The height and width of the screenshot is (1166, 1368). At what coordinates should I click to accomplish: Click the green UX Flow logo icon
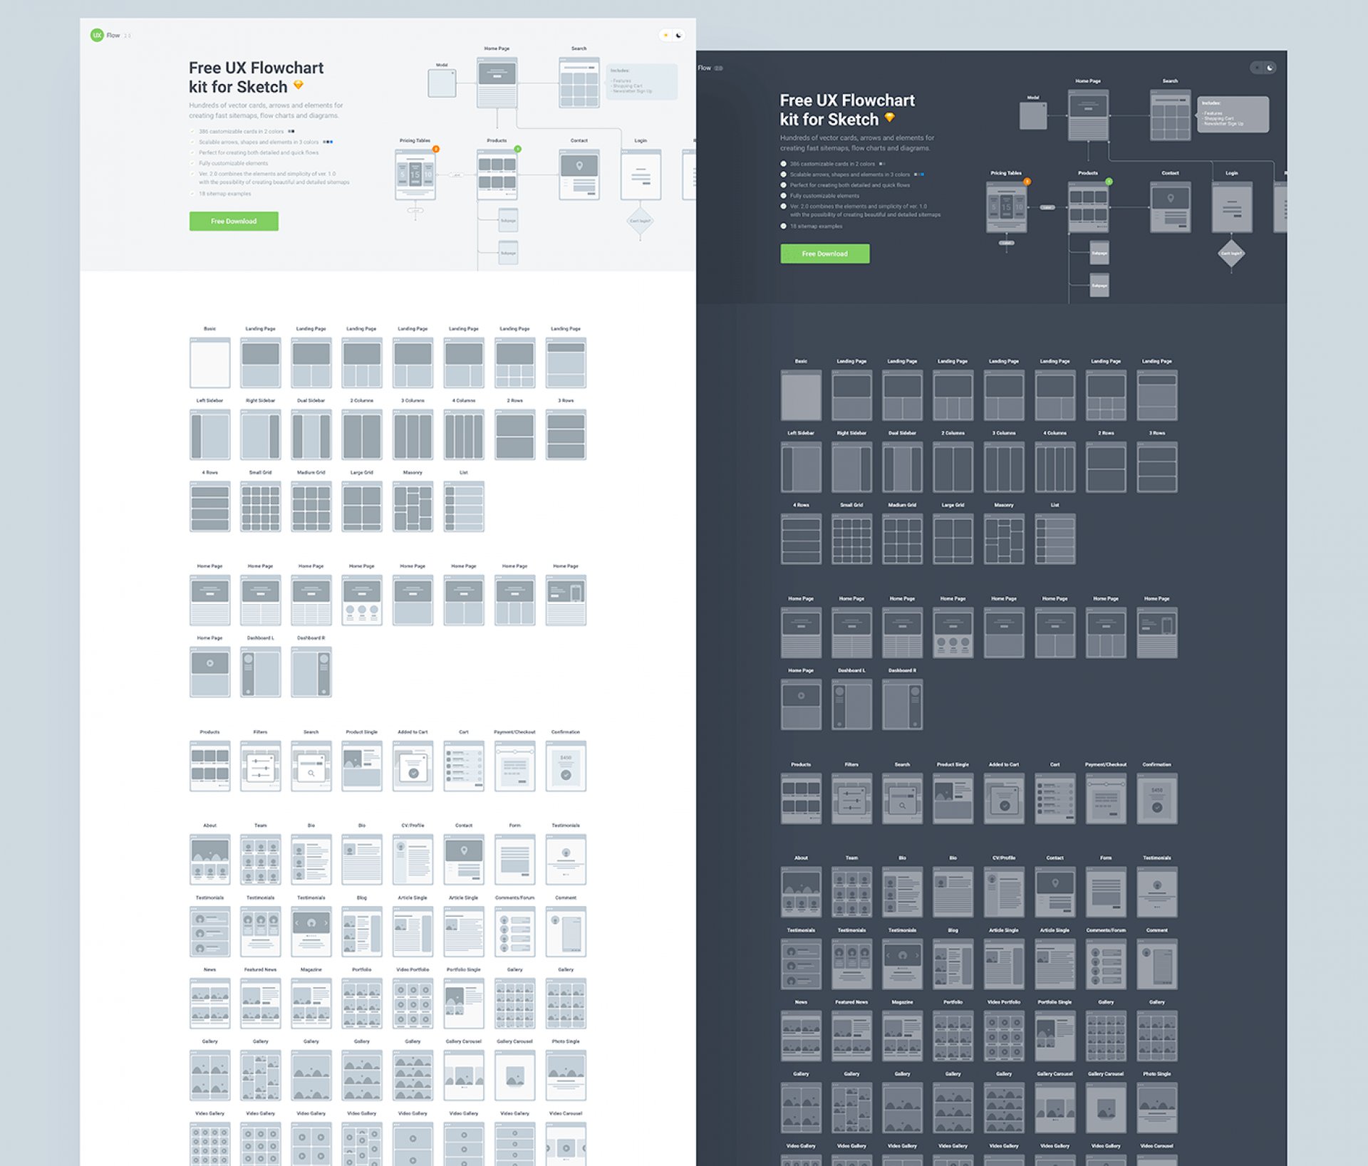[97, 35]
